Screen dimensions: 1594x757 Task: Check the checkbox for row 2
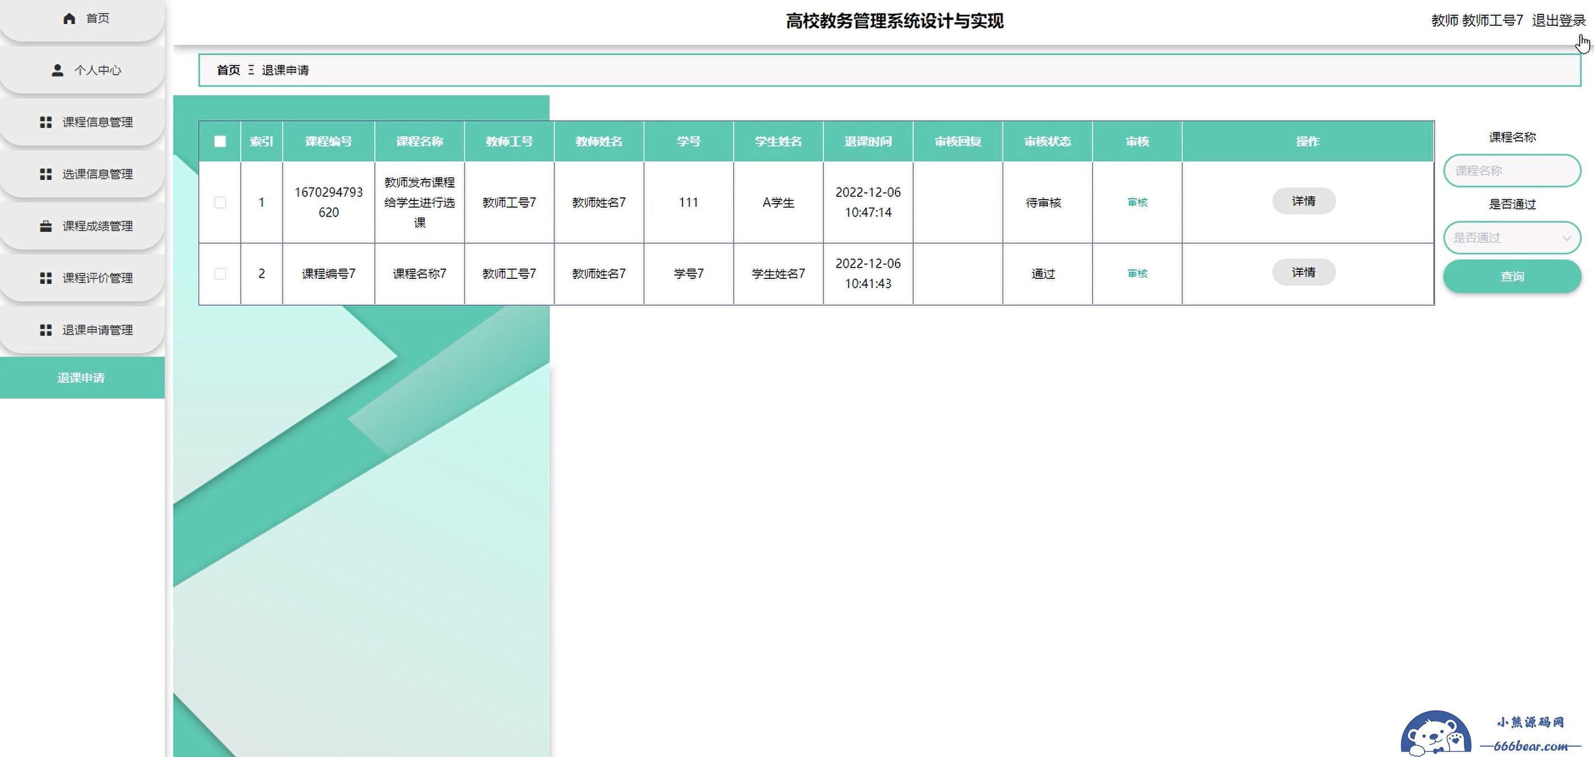pyautogui.click(x=220, y=274)
